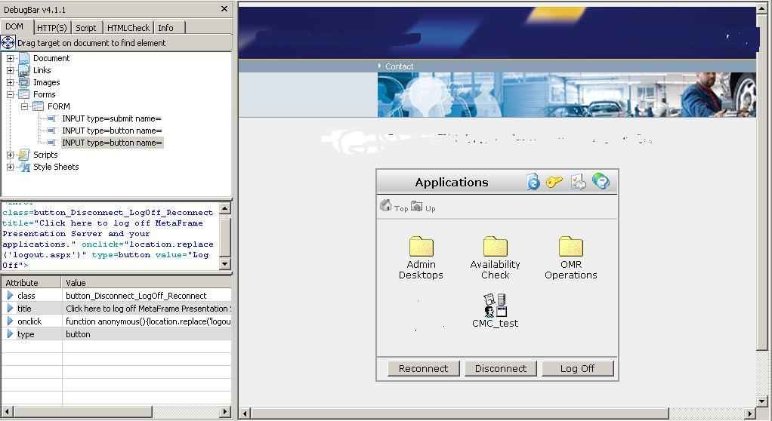Open the OMR Operations folder
This screenshot has height=421, width=772.
coord(570,247)
